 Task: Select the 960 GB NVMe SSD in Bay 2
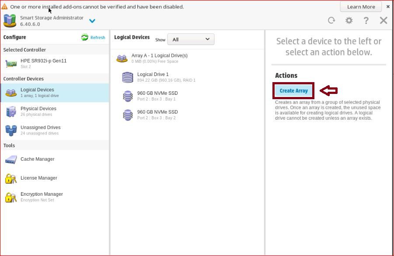pyautogui.click(x=157, y=112)
